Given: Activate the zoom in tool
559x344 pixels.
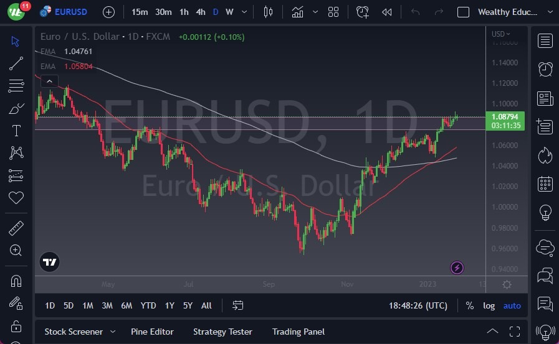Looking at the screenshot, I should click(16, 251).
